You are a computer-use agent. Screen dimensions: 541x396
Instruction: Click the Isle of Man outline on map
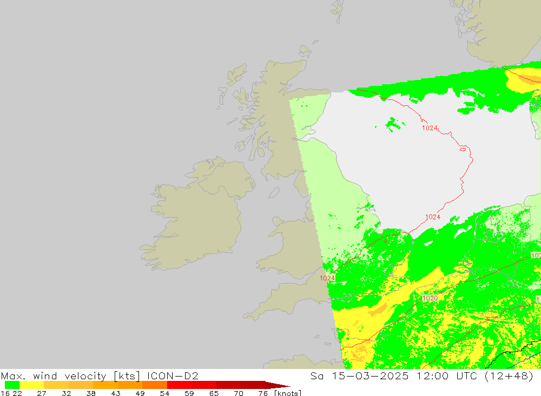(x=274, y=193)
